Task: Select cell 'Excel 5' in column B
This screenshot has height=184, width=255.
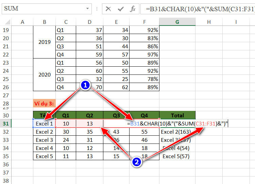Action: pyautogui.click(x=45, y=156)
